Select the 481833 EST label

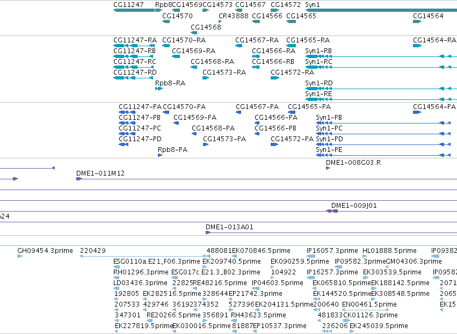pos(330,315)
